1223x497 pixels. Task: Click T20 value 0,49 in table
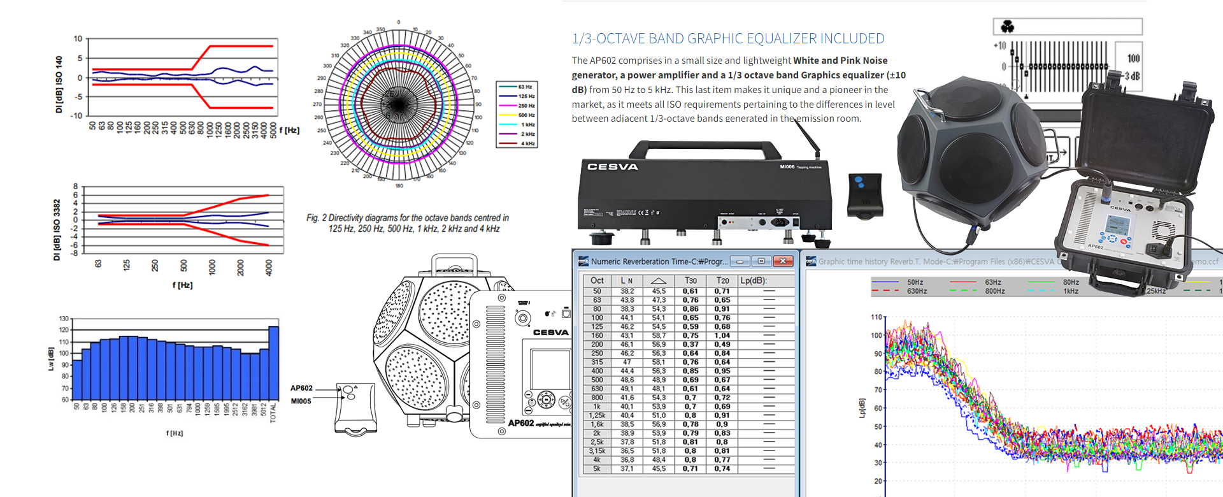[x=722, y=344]
